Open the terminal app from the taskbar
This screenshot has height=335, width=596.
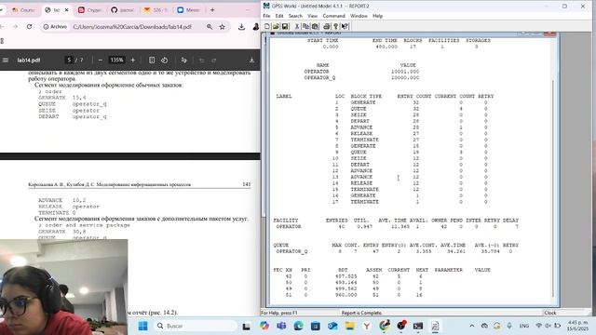tap(418, 326)
